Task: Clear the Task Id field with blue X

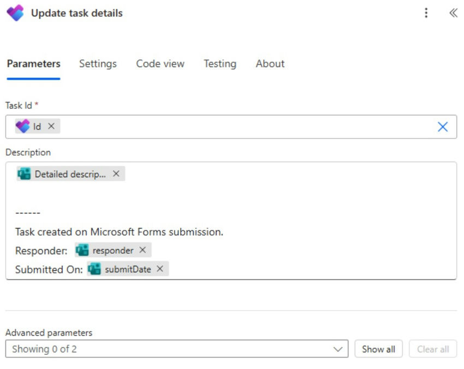Action: (443, 127)
